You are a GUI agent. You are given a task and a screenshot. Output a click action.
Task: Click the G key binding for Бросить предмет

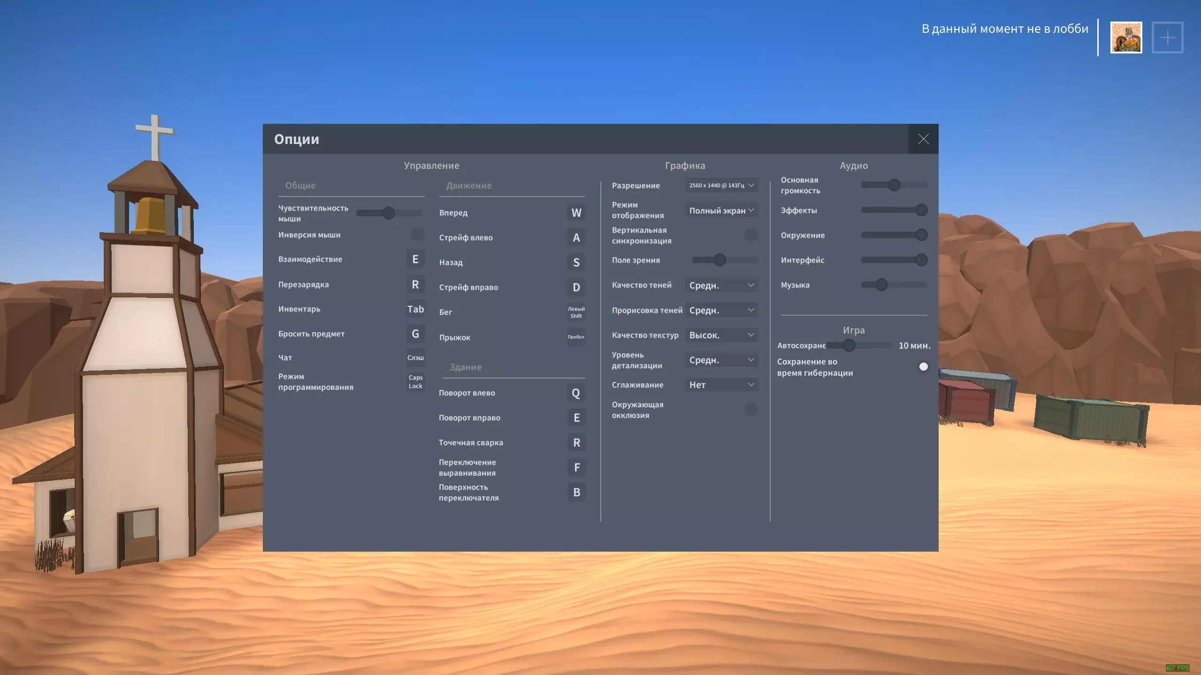point(415,334)
